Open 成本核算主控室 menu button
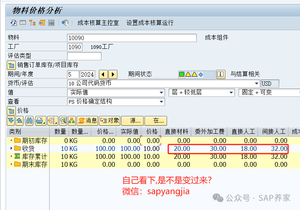Image resolution: width=300 pixels, height=210 pixels. pos(98,23)
